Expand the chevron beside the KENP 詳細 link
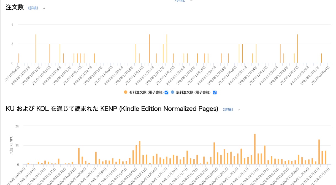The image size is (336, 185). (x=239, y=110)
